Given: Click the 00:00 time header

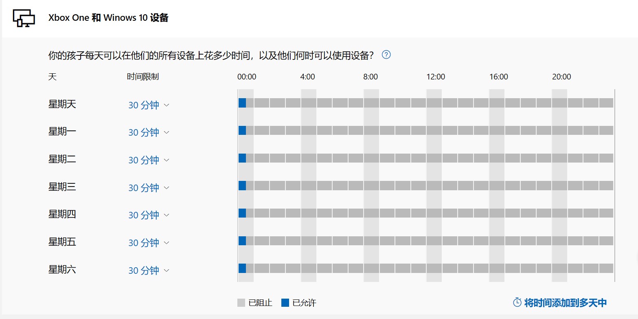Looking at the screenshot, I should pos(247,77).
